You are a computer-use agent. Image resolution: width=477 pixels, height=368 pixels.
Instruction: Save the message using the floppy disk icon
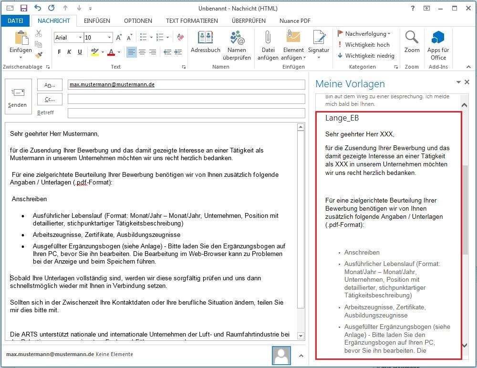[x=24, y=8]
